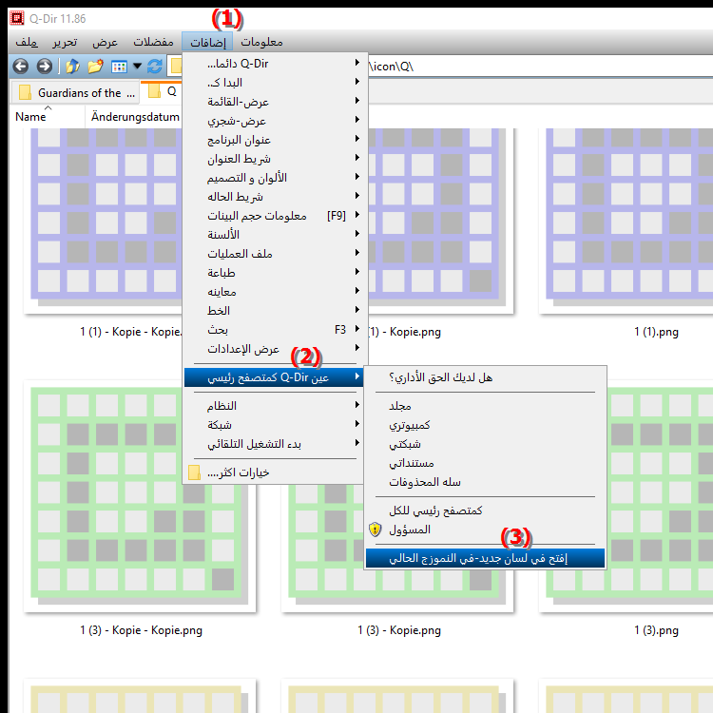Click the folder icon in خيارات اكثر entry
Screen dimensions: 713x713
(x=195, y=472)
